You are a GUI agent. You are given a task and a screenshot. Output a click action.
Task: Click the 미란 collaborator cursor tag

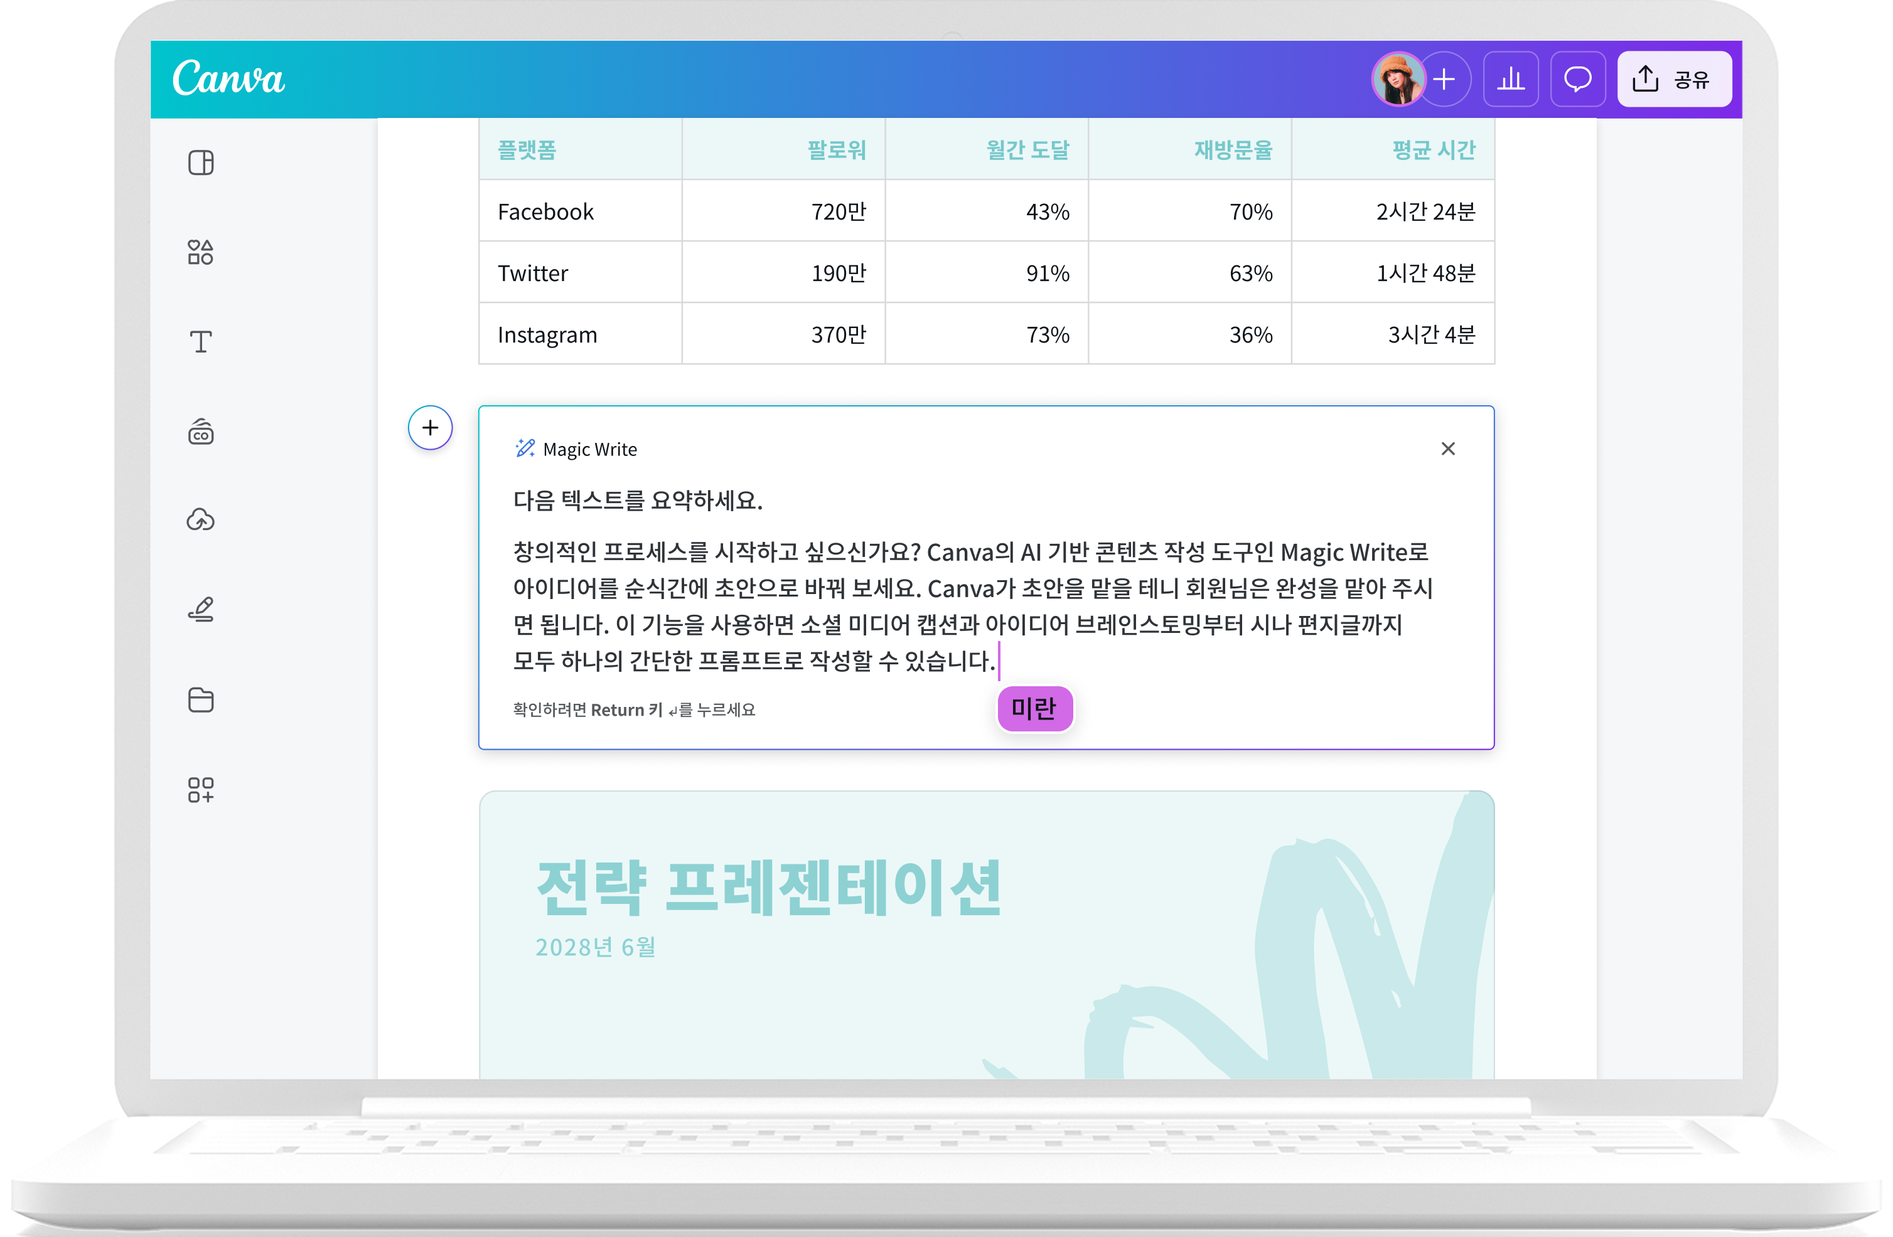[x=1035, y=708]
